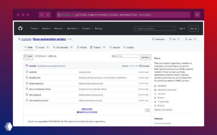Open the linux-automation-scripts repository link
Image resolution: width=217 pixels, height=135 pixels.
point(49,39)
